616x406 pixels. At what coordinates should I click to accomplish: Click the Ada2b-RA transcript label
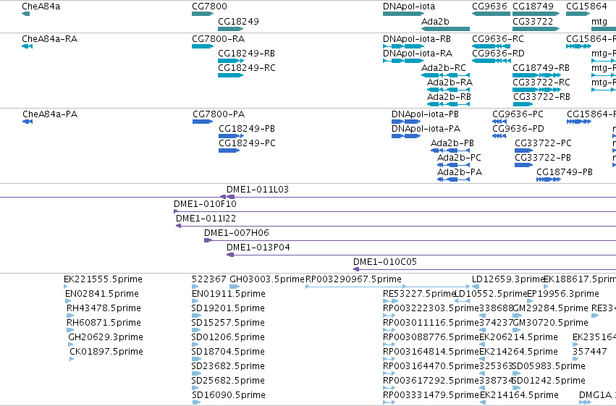point(450,83)
